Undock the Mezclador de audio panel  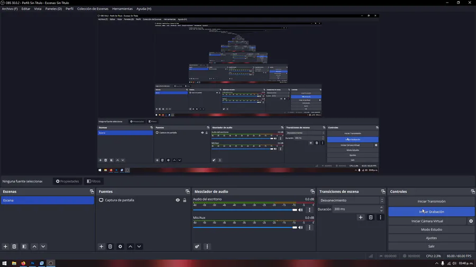pos(313,192)
